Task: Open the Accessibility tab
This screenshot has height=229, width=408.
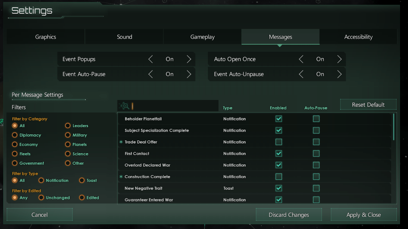Action: 359,37
